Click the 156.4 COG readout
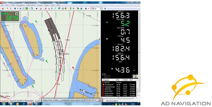Image resolution: width=212 pixels, height=107 pixels. [x=121, y=57]
